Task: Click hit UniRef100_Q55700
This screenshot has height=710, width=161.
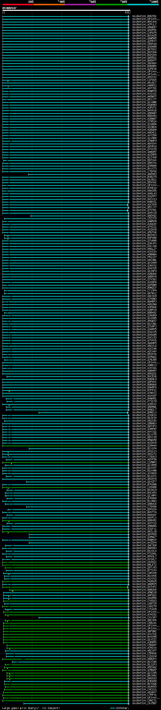Action: tap(144, 163)
